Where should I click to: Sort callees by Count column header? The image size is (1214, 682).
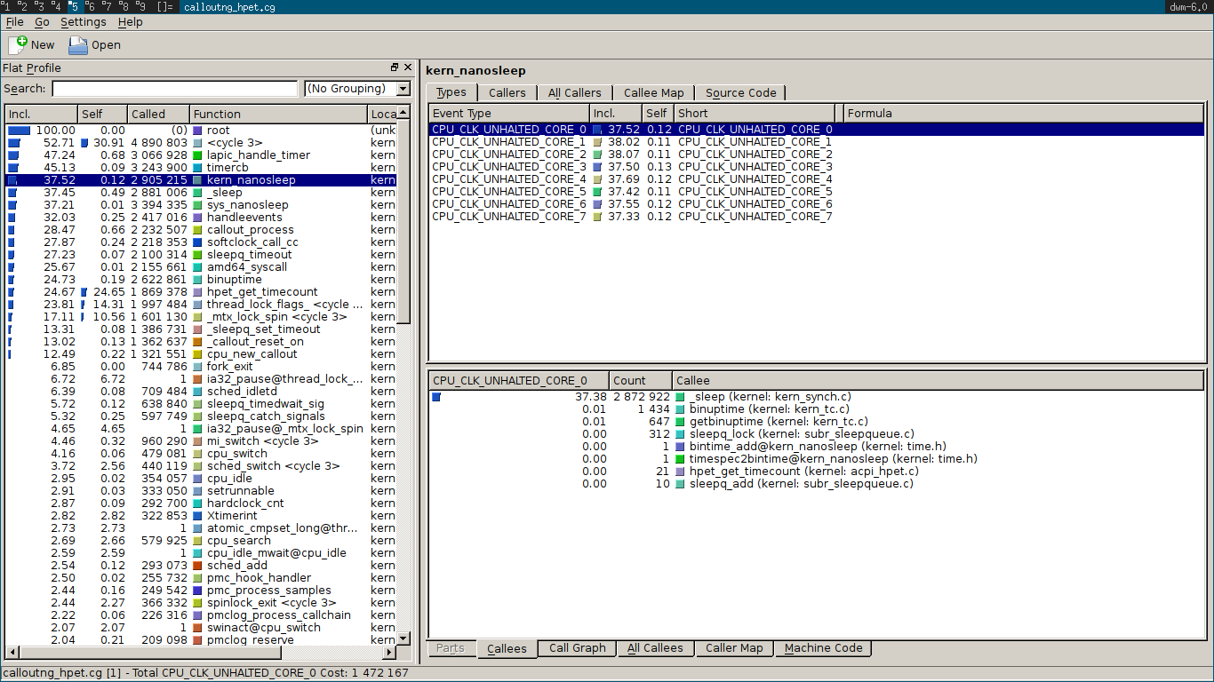629,380
